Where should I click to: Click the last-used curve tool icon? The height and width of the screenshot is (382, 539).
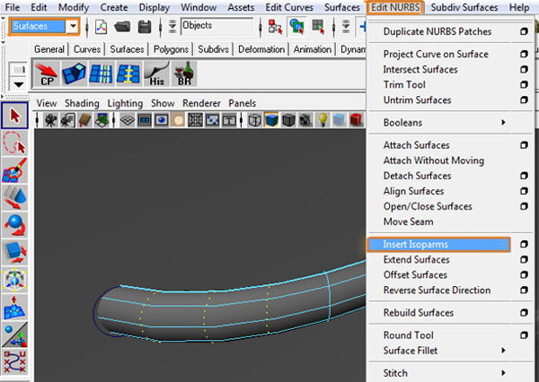(14, 362)
